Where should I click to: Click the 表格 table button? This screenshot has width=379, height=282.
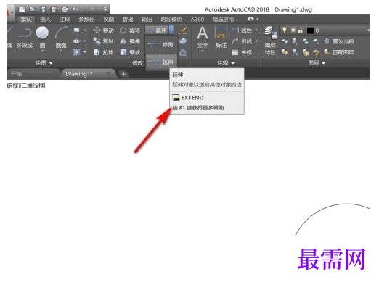(242, 52)
